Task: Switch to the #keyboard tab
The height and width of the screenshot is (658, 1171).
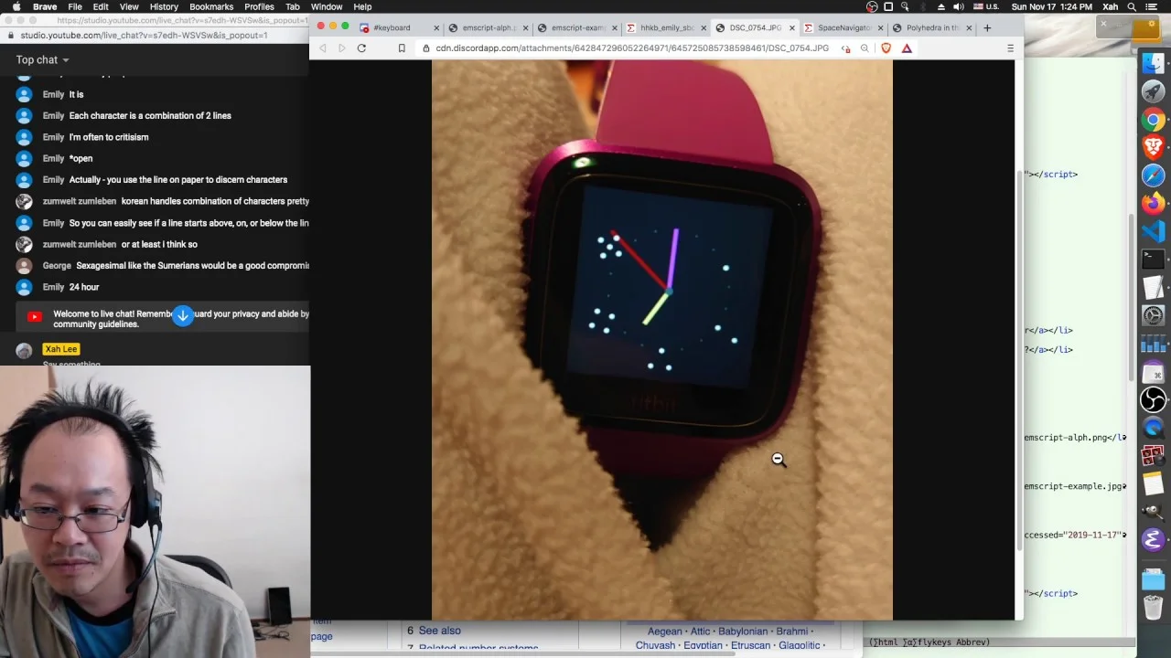Action: point(399,27)
